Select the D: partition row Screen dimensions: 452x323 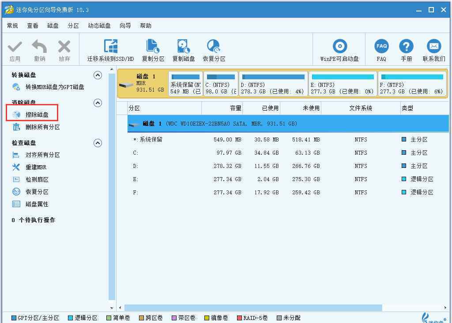(x=288, y=166)
